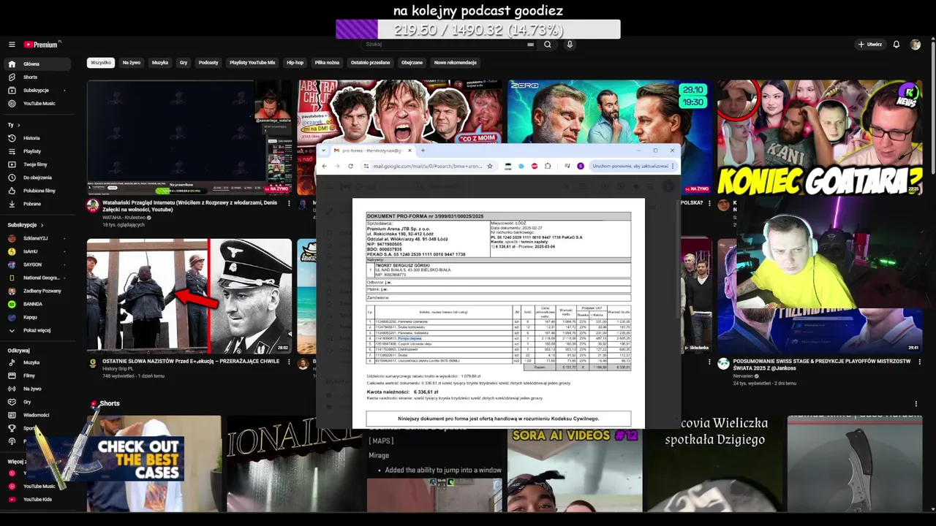Open Wiadomości under Odkrywaj
This screenshot has width=936, height=526.
tap(37, 415)
